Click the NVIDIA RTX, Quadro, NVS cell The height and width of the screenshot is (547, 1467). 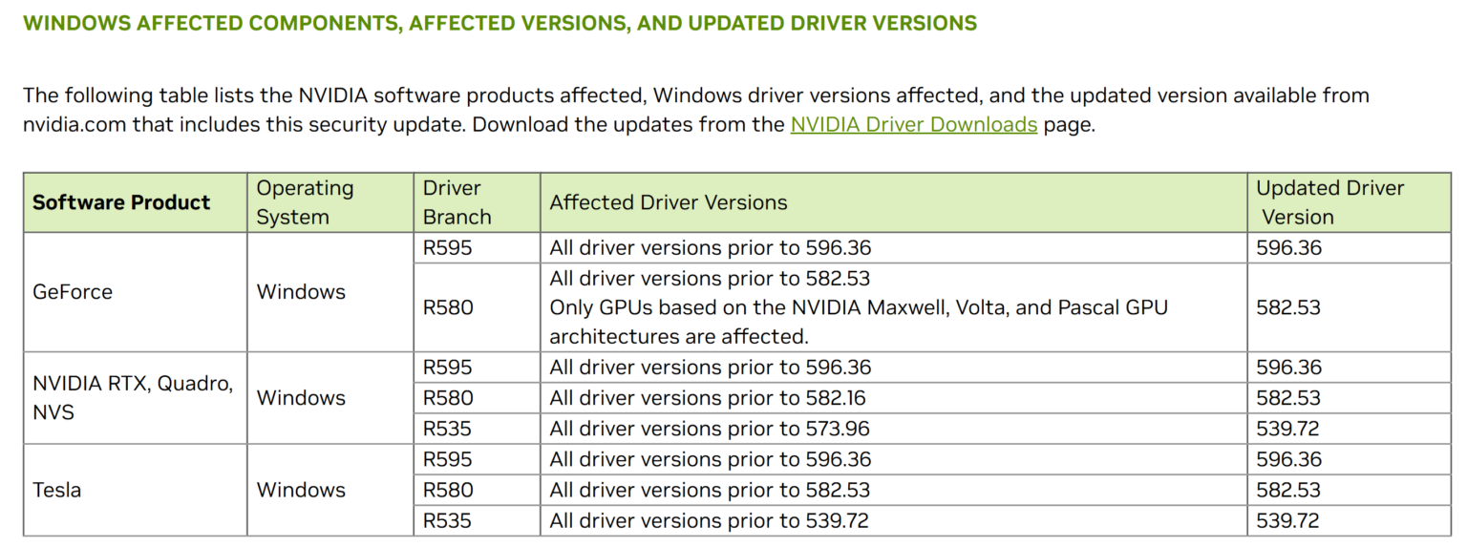pos(136,397)
